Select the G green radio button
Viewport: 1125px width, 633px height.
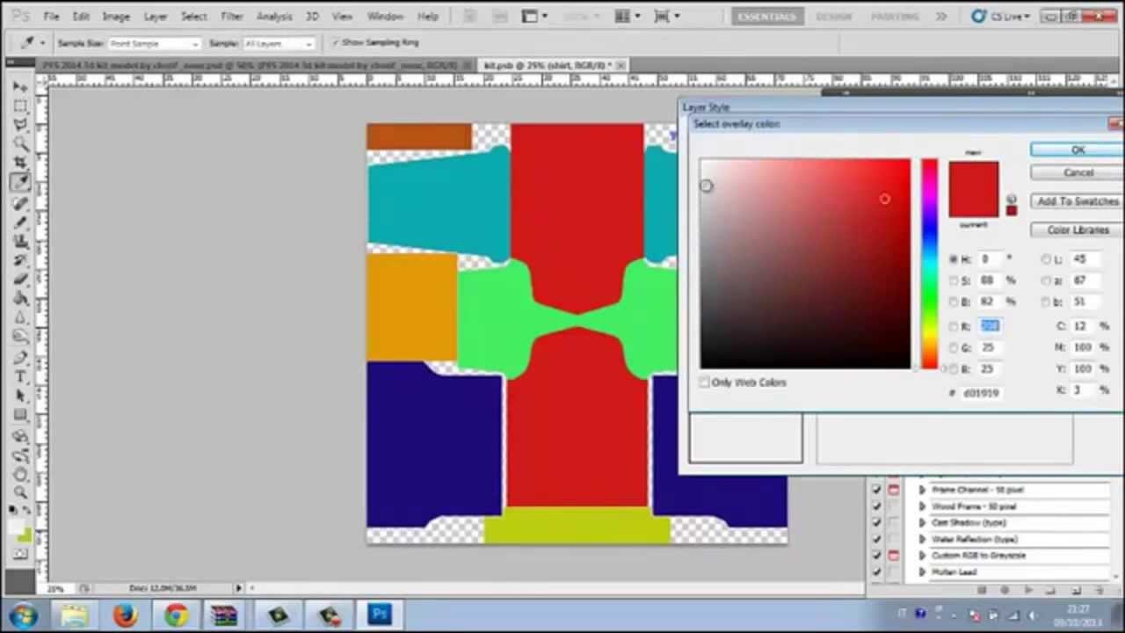tap(954, 347)
